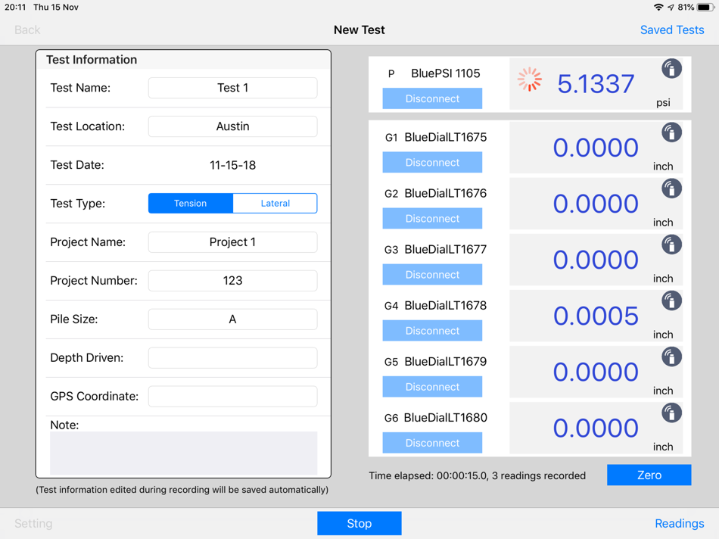Tap the remote icon on the G4 gauge
Viewport: 719px width, 539px height.
tap(671, 301)
